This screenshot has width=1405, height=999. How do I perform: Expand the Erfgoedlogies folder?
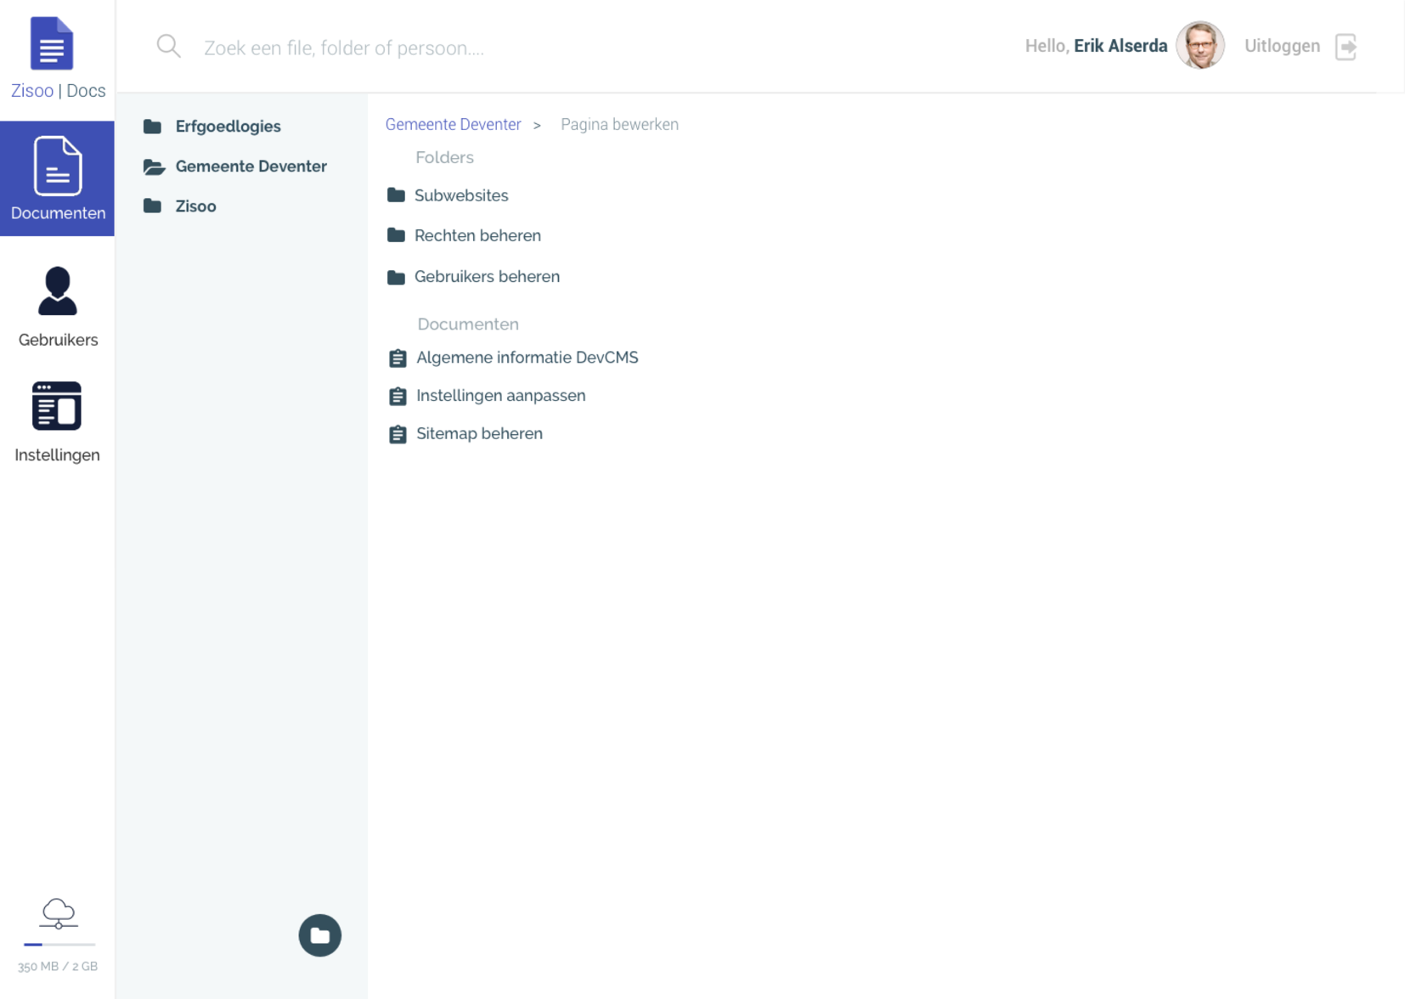227,127
